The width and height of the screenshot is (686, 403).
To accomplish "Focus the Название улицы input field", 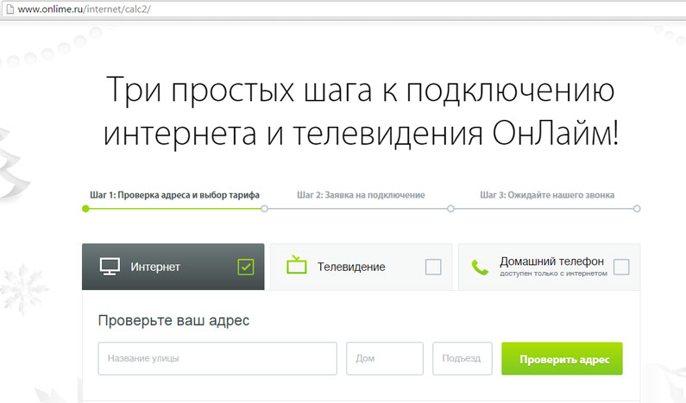I will coord(217,358).
